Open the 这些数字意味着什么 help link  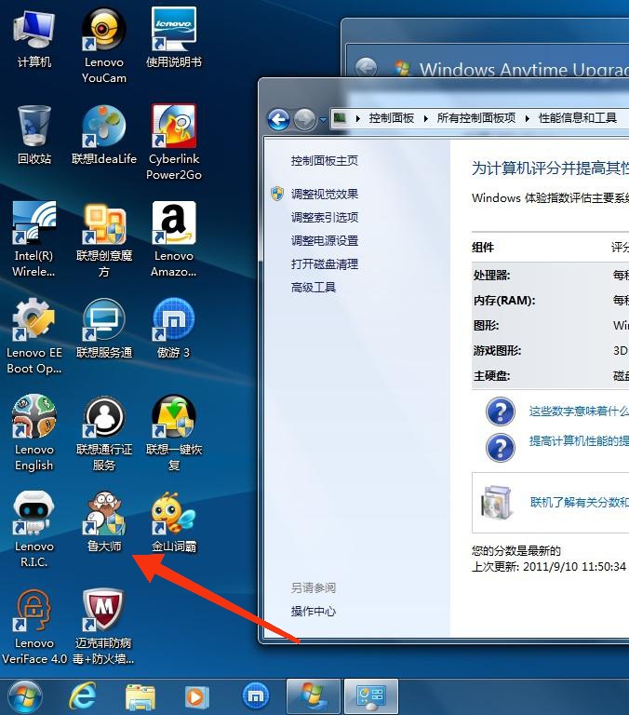pyautogui.click(x=579, y=411)
